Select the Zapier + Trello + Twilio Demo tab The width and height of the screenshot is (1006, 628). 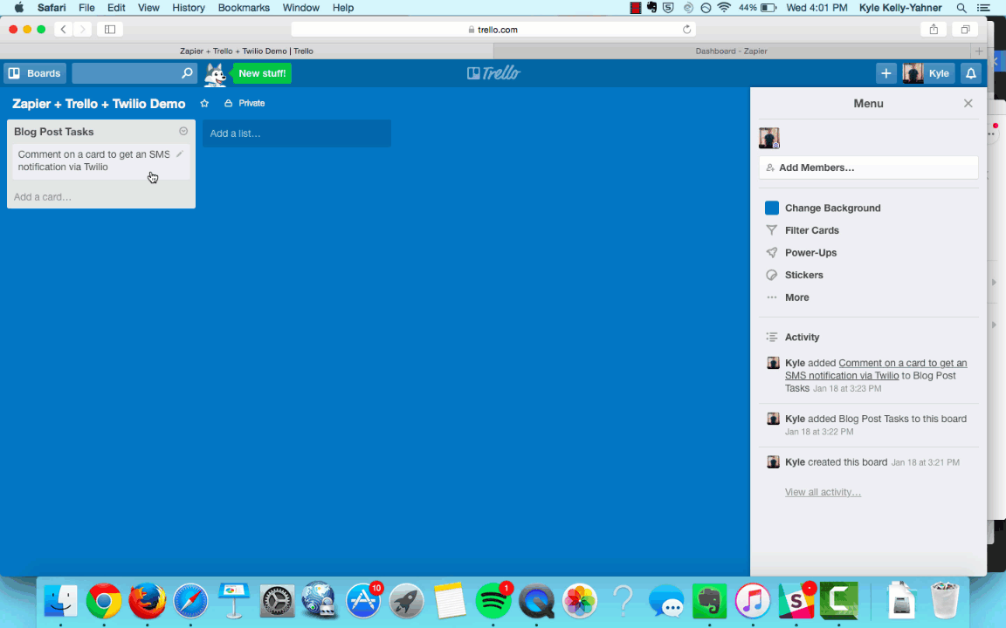(246, 51)
